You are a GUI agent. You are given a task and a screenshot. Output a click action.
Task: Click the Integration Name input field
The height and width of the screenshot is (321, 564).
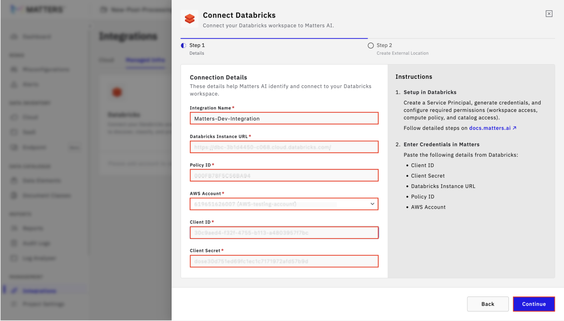(x=284, y=118)
